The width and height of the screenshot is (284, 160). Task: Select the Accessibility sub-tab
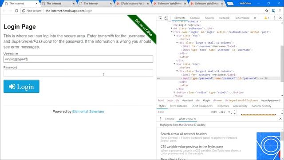(x=240, y=106)
